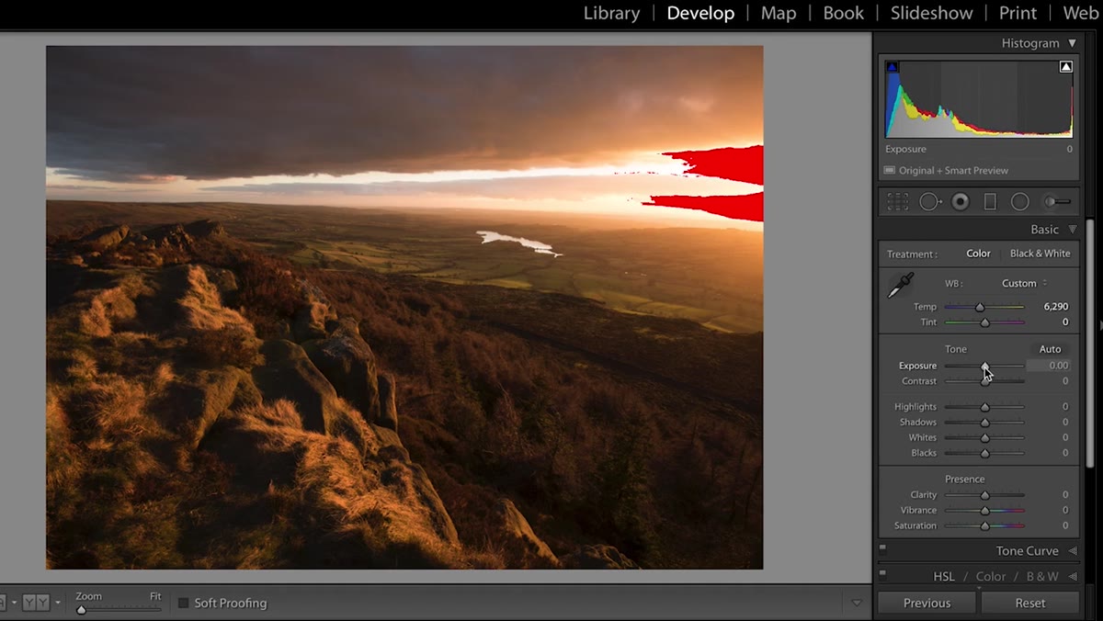The height and width of the screenshot is (621, 1103).
Task: Pick the White Balance eyedropper tool
Action: (x=900, y=286)
